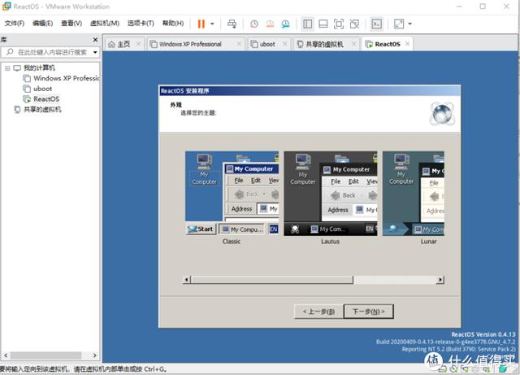Open the 帮助(H) menu
Screen dimensions: 520x375
173,24
